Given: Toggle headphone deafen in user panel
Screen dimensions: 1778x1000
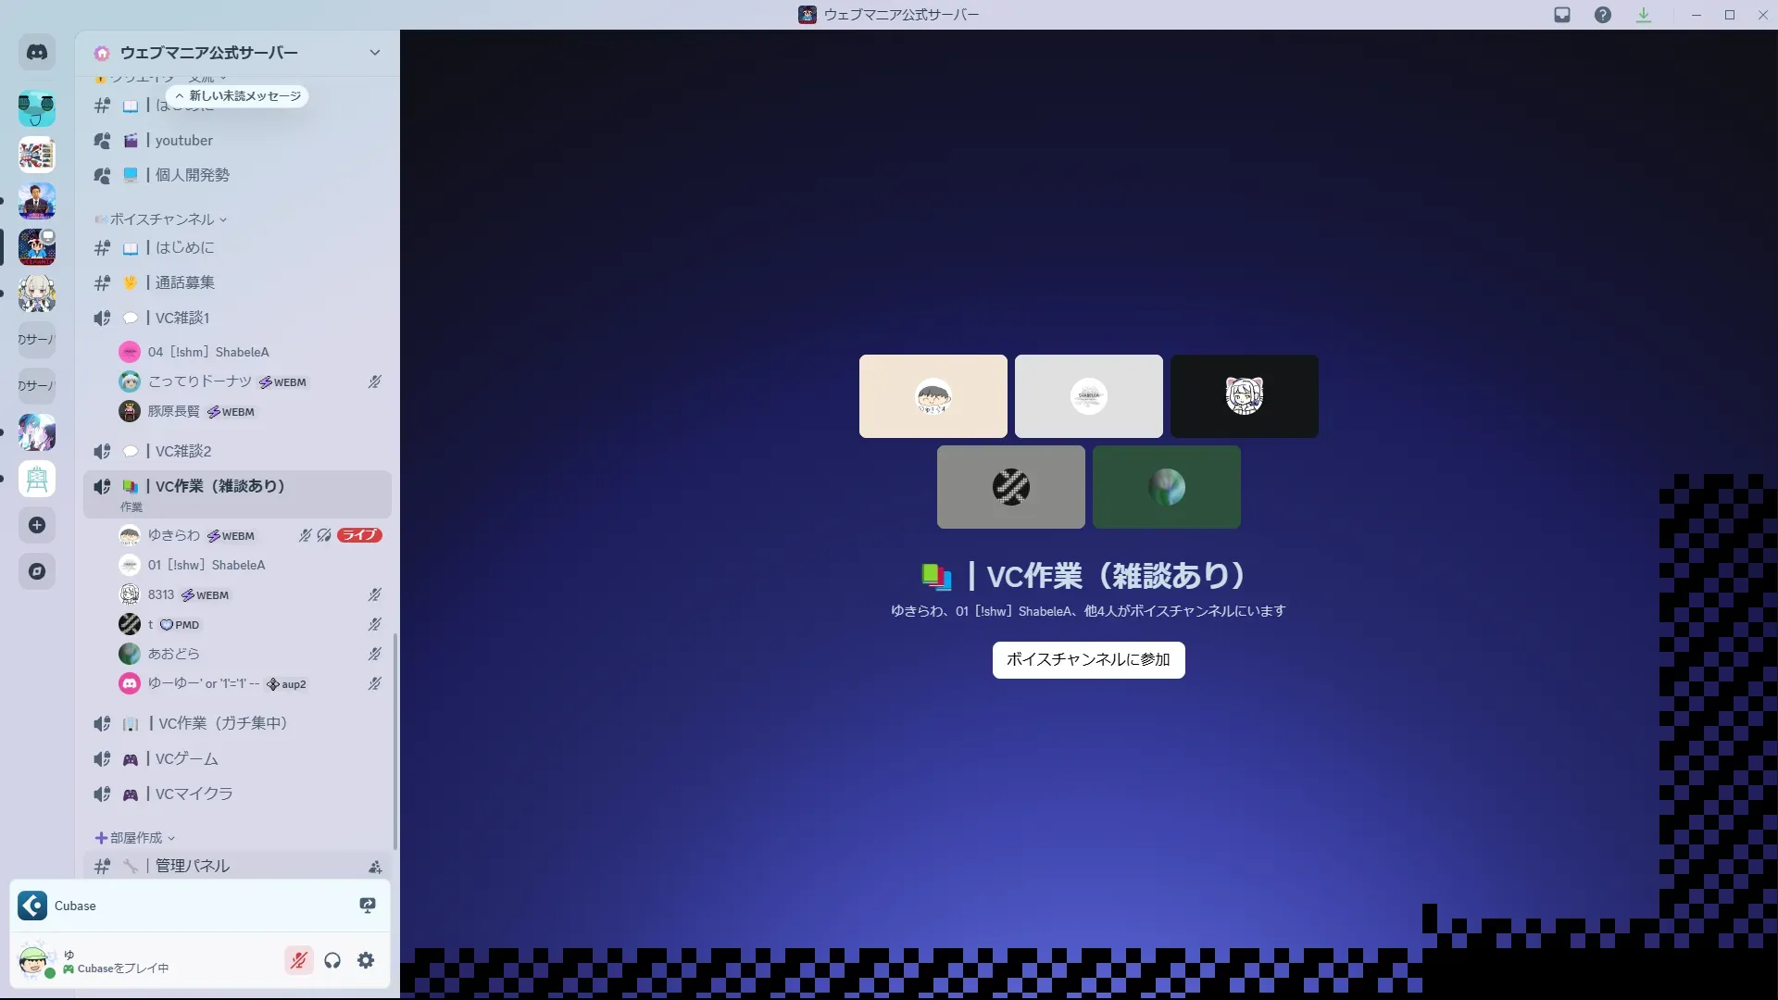Looking at the screenshot, I should (332, 960).
